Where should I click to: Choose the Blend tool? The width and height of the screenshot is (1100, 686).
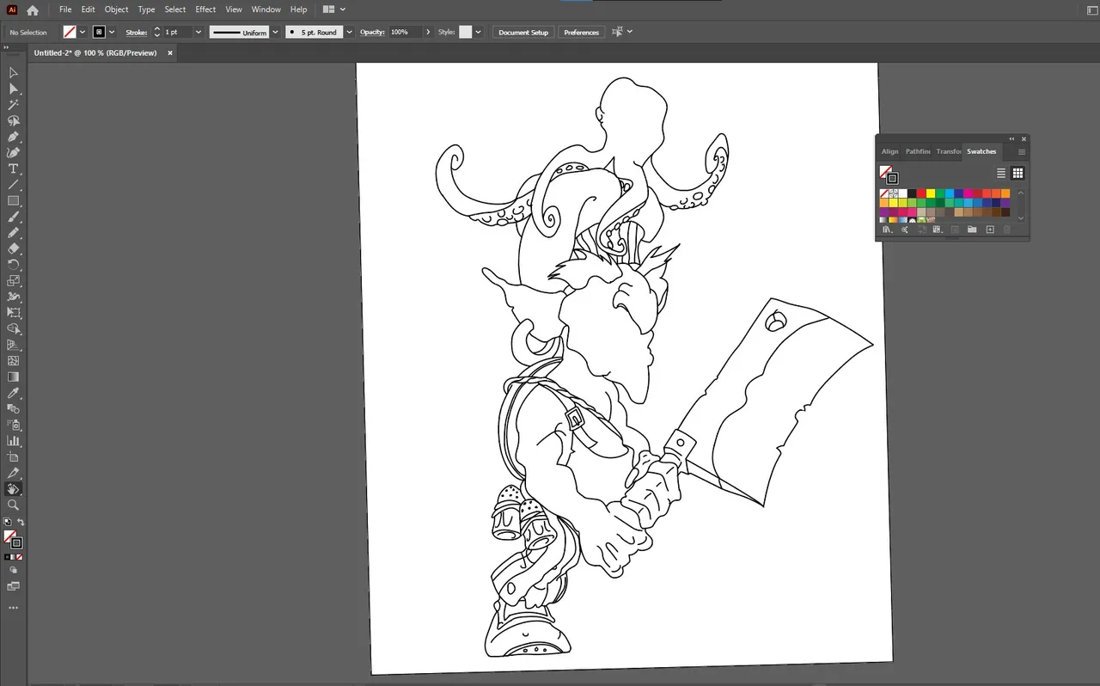13,408
